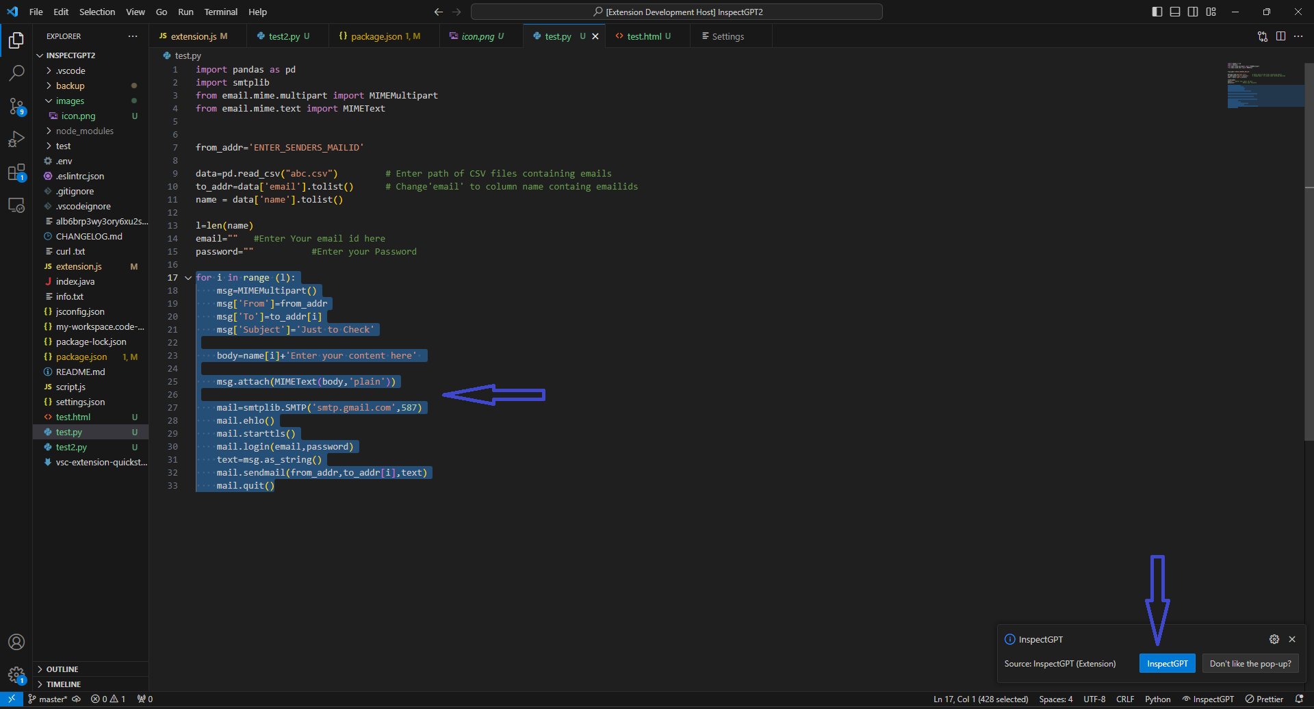
Task: Toggle primary side bar layout button
Action: 1157,12
